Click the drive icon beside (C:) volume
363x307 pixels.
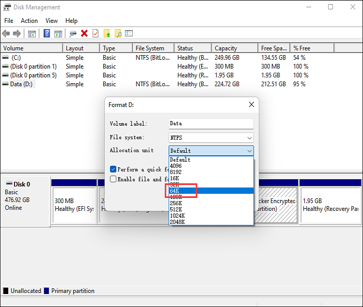(x=6, y=57)
